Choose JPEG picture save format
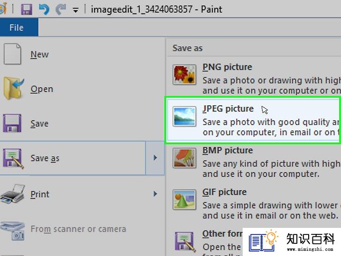The width and height of the screenshot is (341, 256). (x=253, y=120)
